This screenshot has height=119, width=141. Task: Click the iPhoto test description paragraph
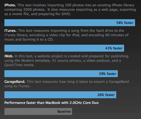point(70,9)
